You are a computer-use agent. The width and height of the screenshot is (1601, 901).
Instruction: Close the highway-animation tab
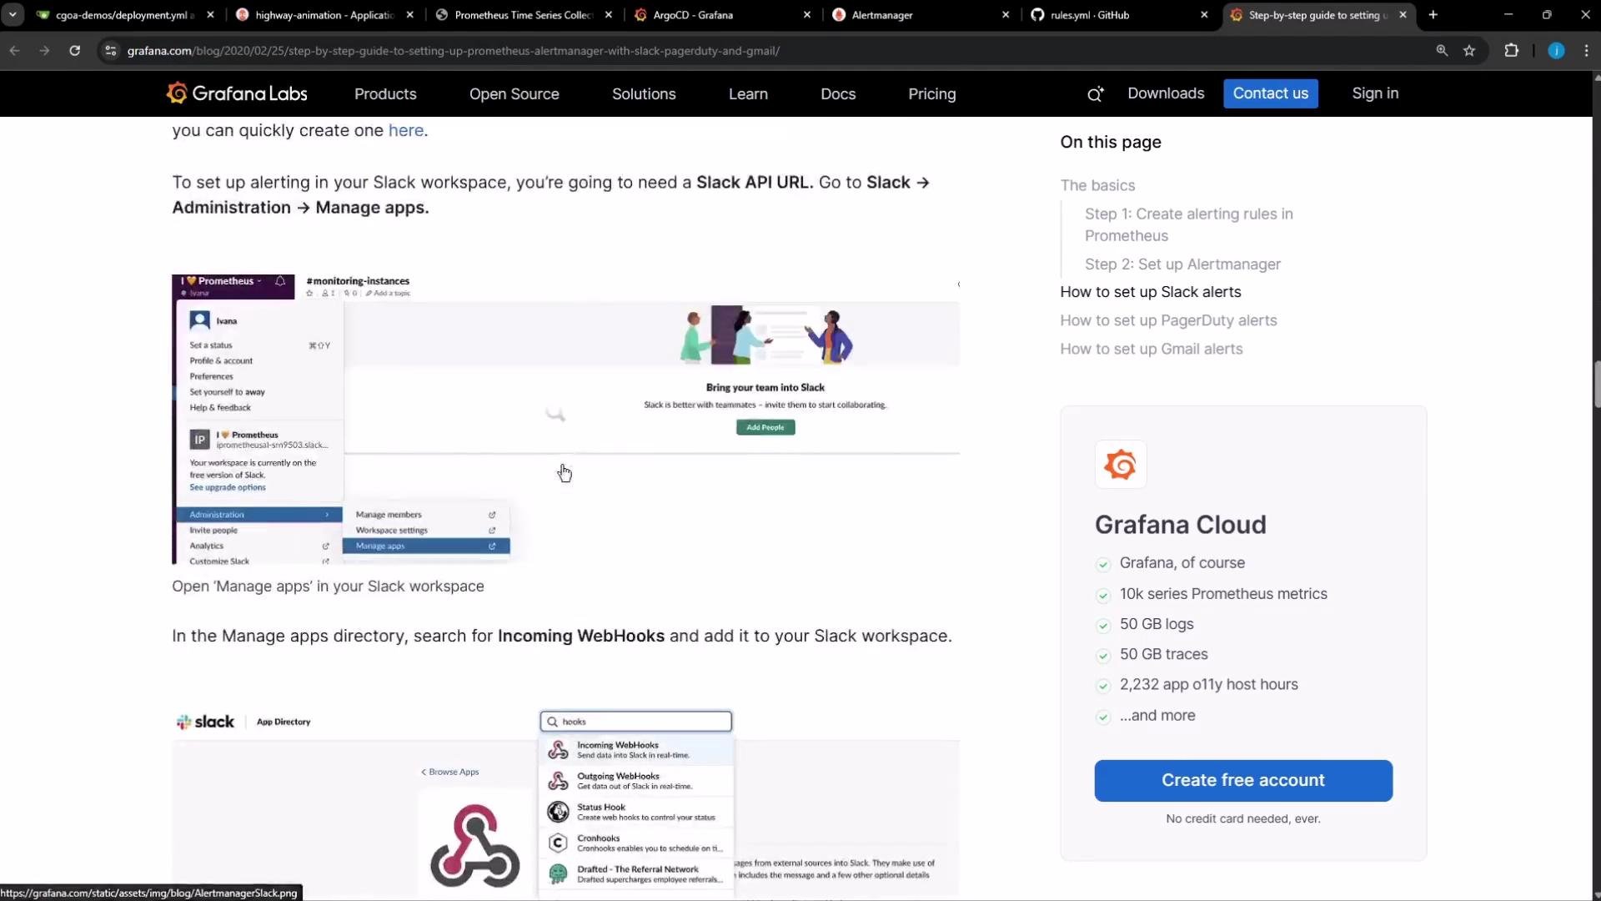(x=409, y=15)
